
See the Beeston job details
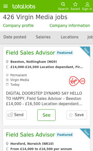pos(47,115)
